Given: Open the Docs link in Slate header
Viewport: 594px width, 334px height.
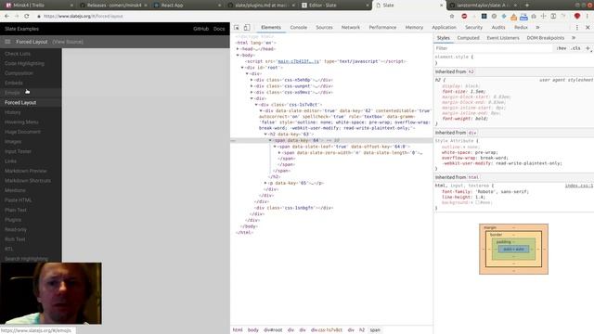Looking at the screenshot, I should [219, 29].
